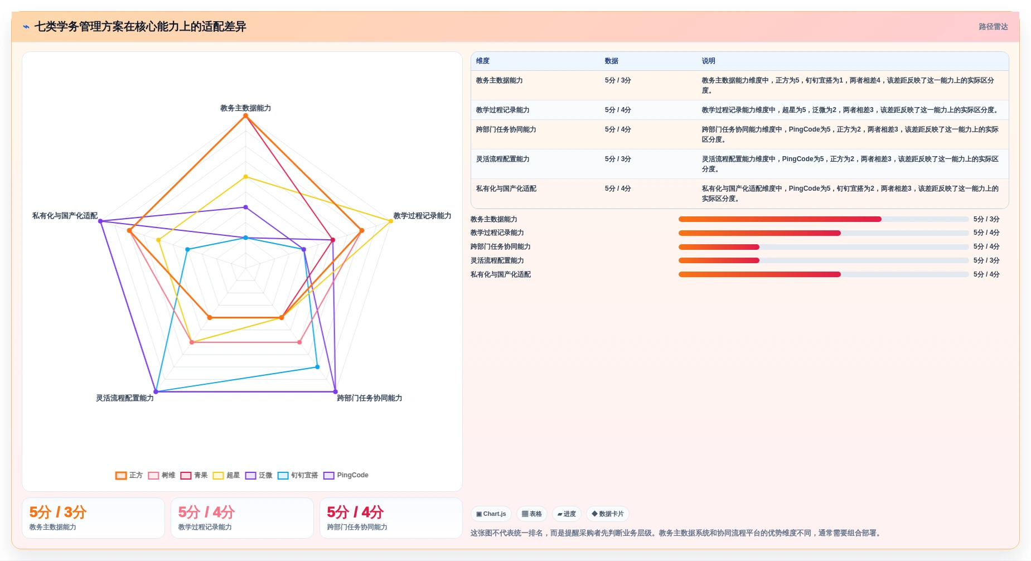Toggle the 泛微 legend series

[x=259, y=475]
